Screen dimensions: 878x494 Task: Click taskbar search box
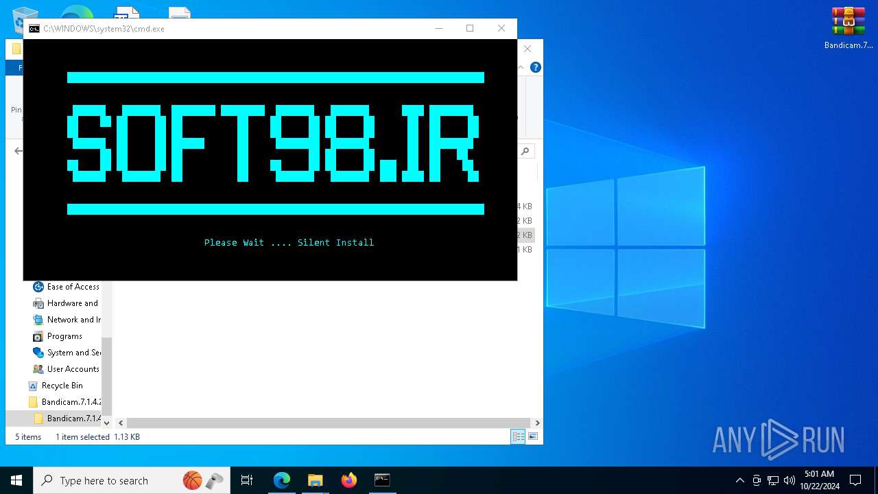pos(130,480)
